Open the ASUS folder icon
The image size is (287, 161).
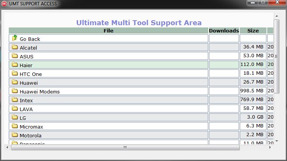[15, 56]
